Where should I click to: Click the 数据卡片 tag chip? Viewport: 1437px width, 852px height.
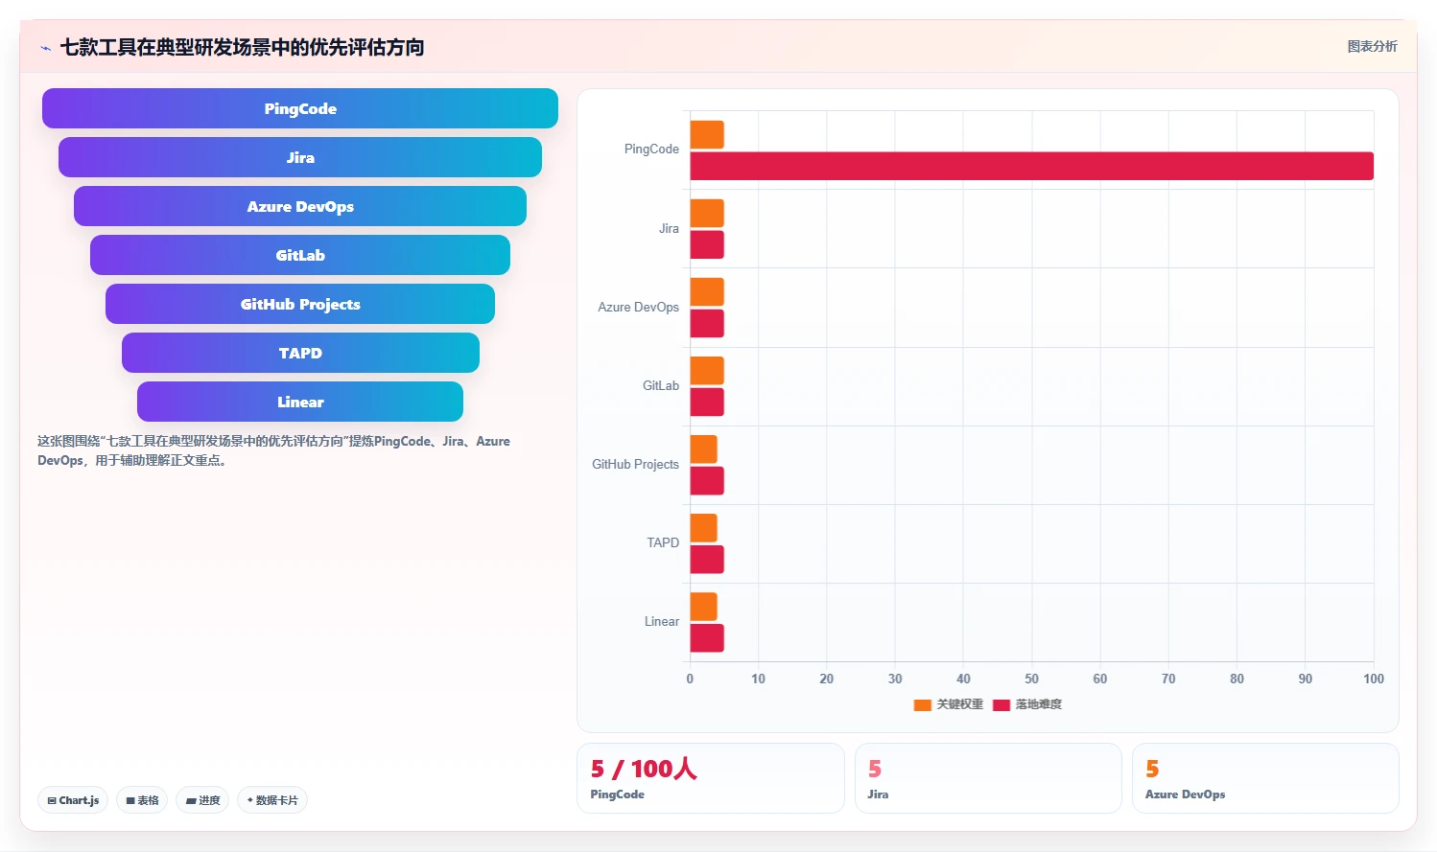point(272,800)
